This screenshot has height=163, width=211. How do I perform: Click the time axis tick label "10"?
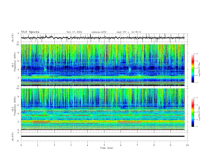187,145
